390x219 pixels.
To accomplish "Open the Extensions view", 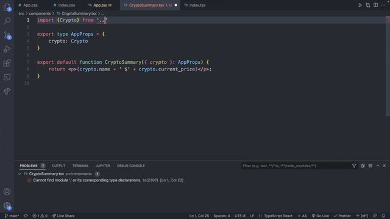I will (7, 63).
